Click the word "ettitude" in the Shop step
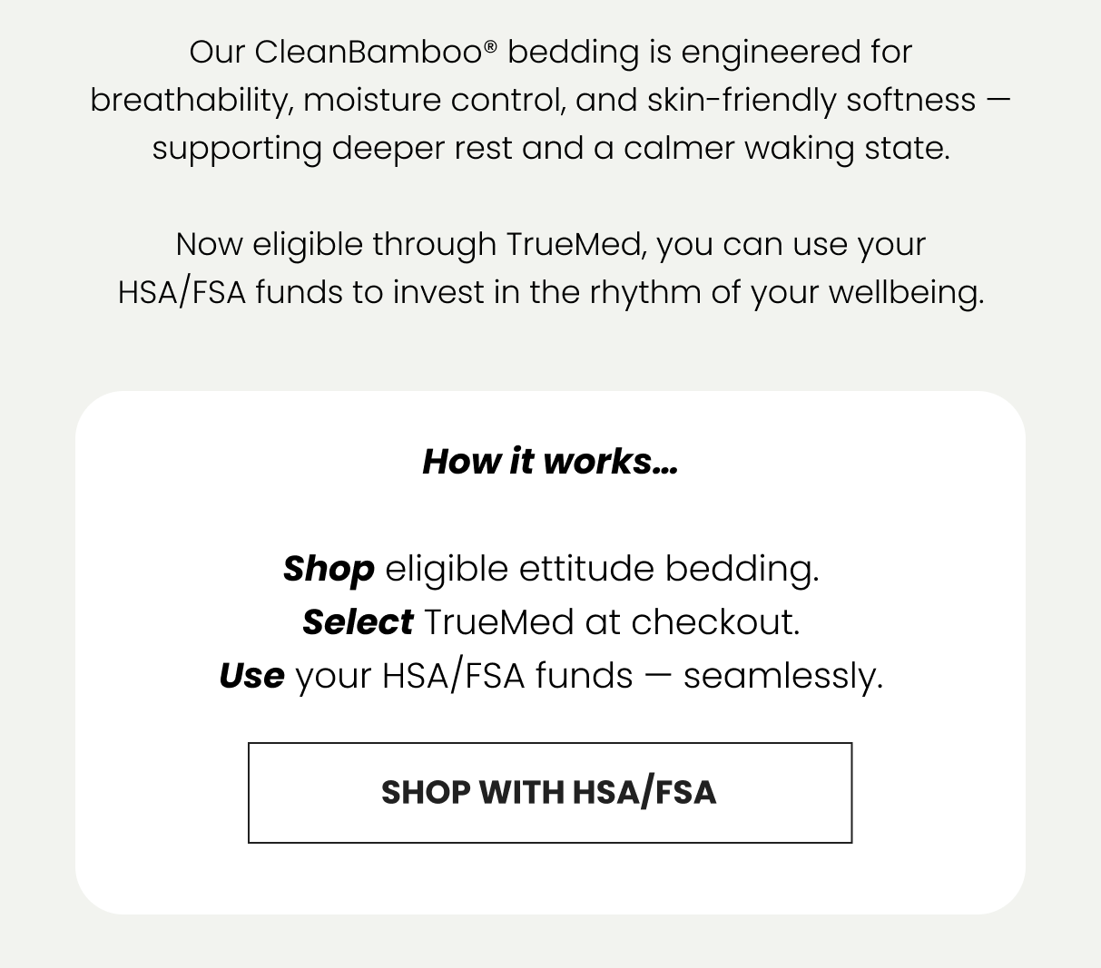 pyautogui.click(x=586, y=569)
